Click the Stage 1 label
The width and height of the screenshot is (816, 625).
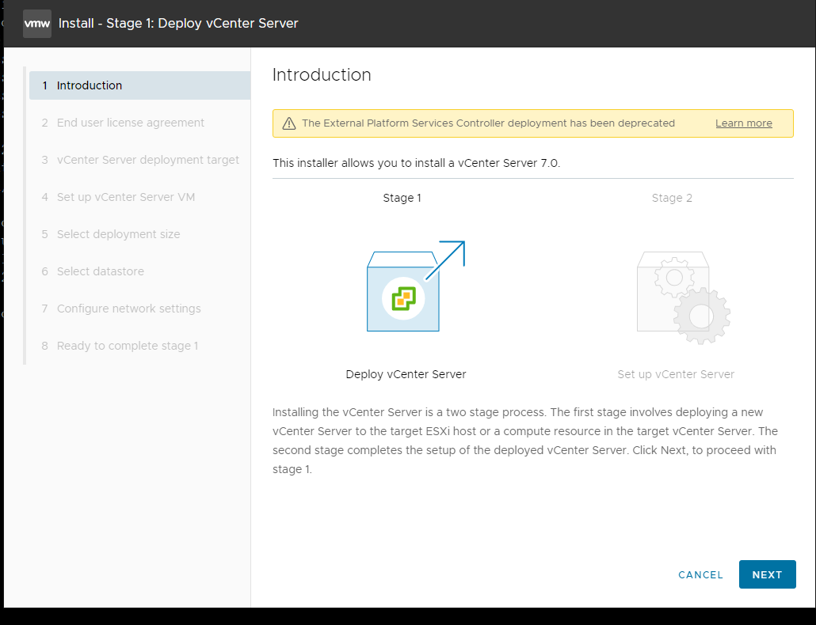pyautogui.click(x=402, y=198)
